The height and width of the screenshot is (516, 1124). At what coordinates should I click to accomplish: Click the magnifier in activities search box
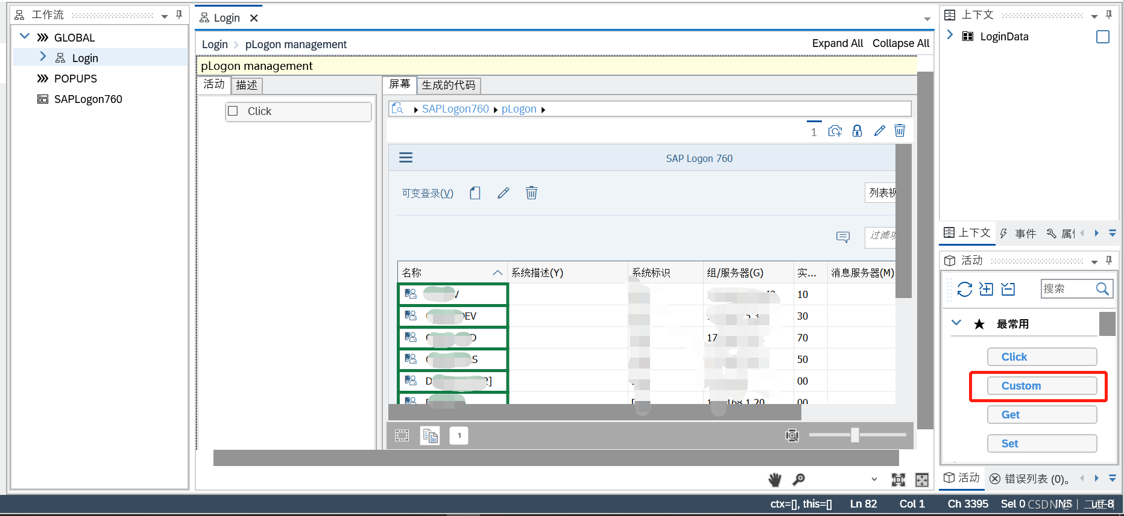1102,289
